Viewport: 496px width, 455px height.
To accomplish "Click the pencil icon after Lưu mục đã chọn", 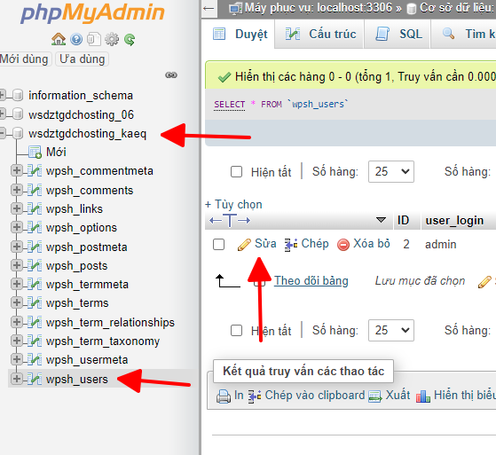I will 484,282.
